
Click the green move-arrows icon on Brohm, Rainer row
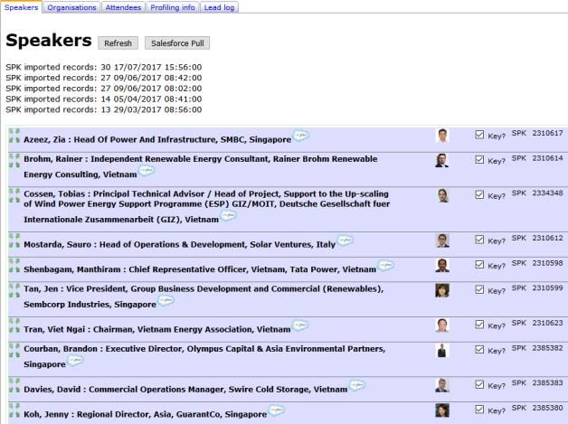tap(14, 160)
